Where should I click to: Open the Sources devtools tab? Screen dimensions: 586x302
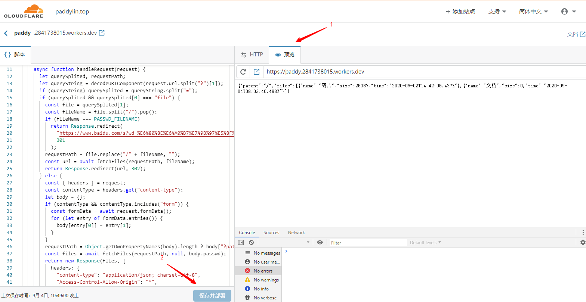point(271,233)
